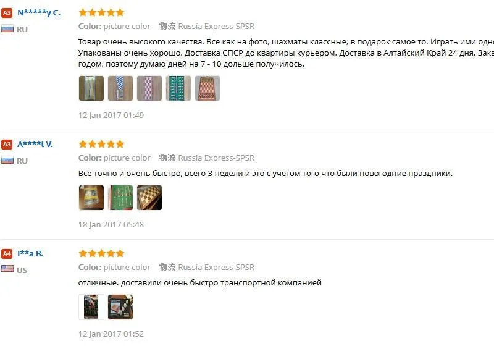The height and width of the screenshot is (346, 494).
Task: Click the A4 badge beside I**a B.
Action: tap(7, 254)
